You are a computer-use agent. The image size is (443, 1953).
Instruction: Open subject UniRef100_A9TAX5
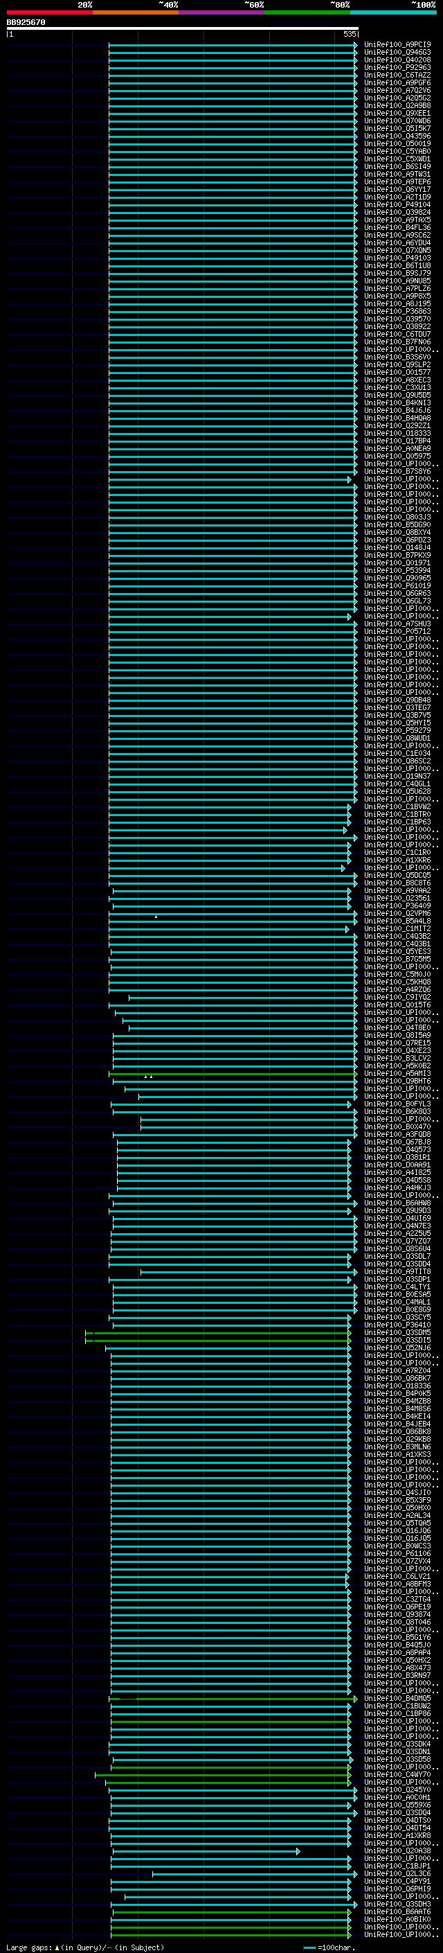pos(397,220)
